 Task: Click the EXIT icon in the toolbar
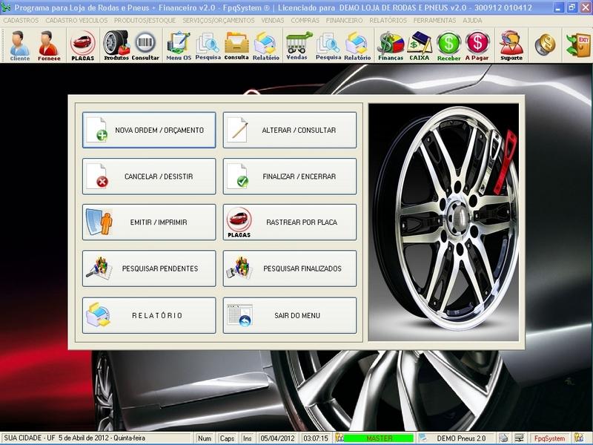point(577,44)
